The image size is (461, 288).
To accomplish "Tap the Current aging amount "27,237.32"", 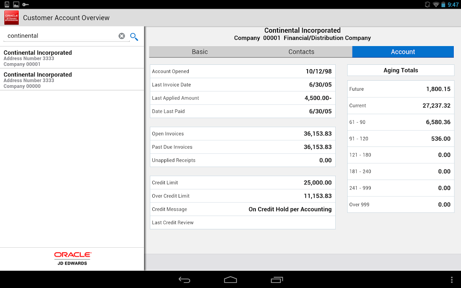I will pyautogui.click(x=437, y=105).
